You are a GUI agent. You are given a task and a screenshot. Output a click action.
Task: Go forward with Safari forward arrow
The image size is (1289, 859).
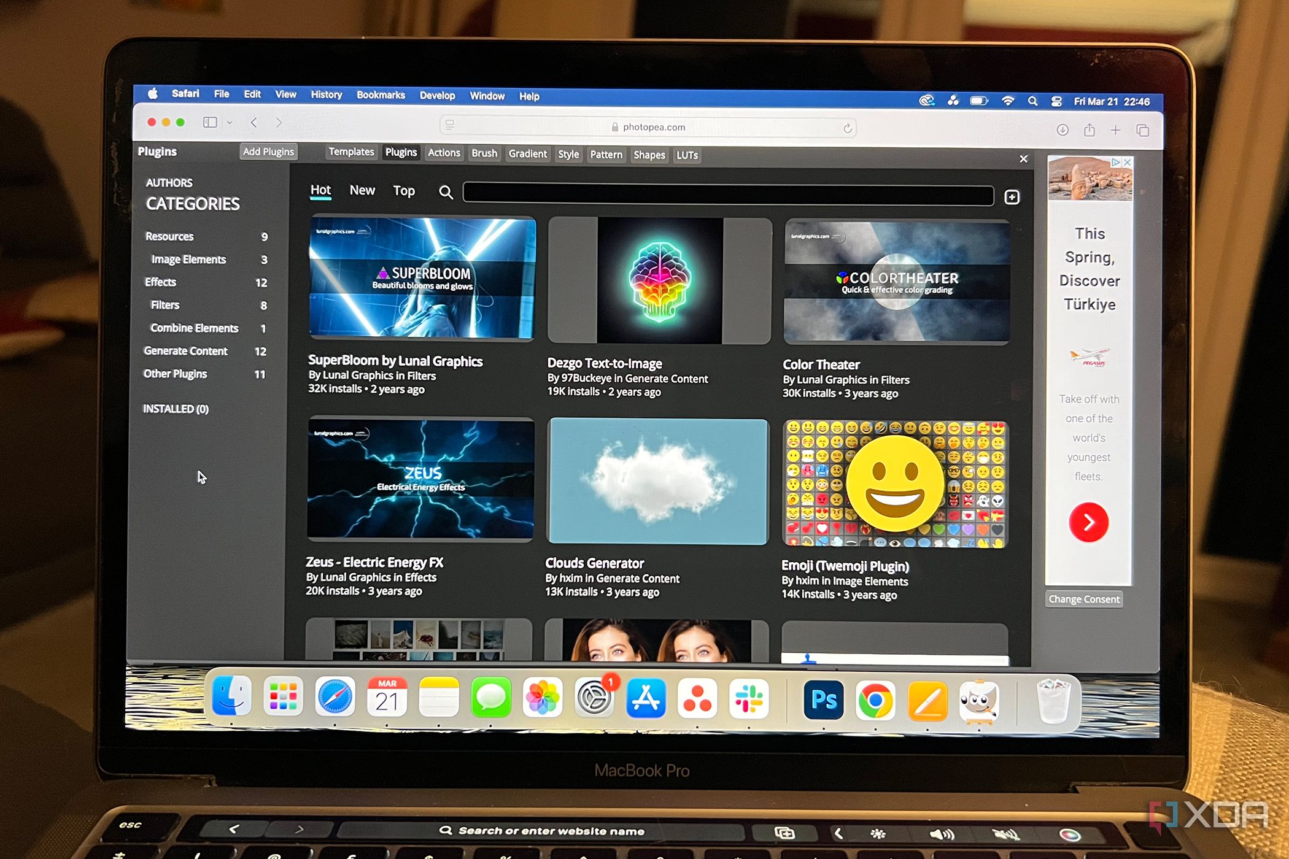coord(279,123)
